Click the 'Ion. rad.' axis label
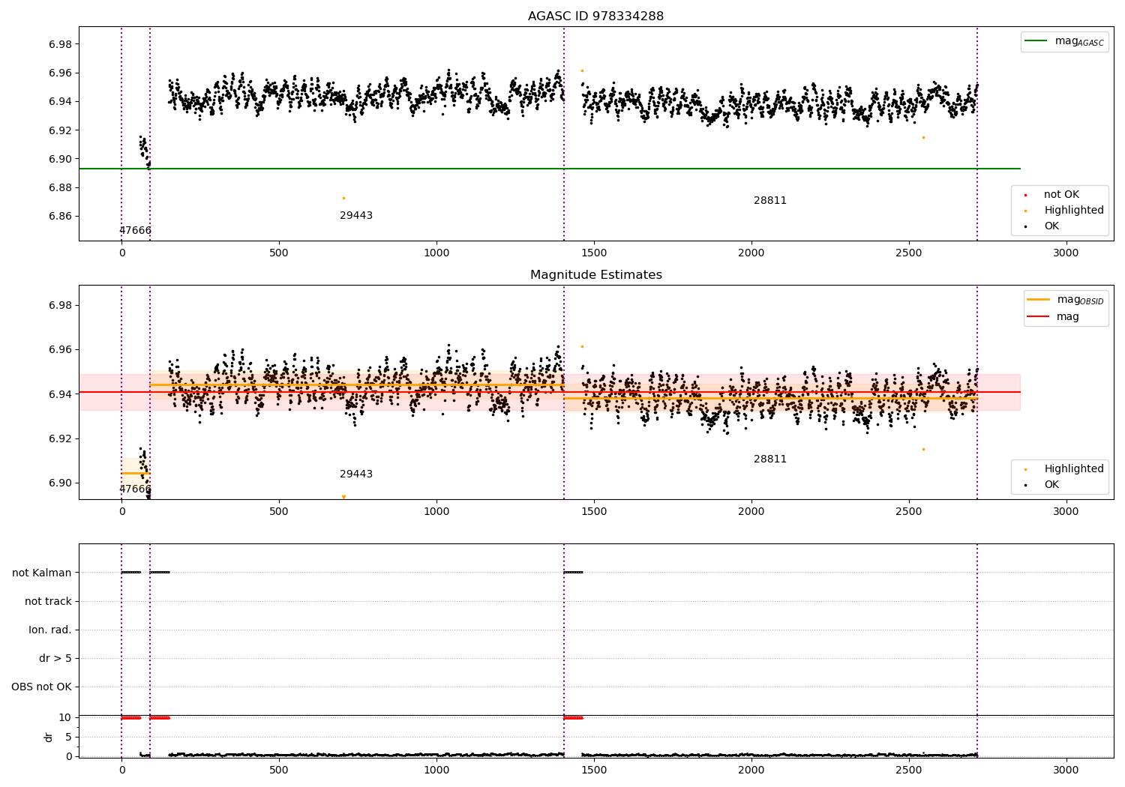Viewport: 1125px width, 787px height. [x=50, y=630]
